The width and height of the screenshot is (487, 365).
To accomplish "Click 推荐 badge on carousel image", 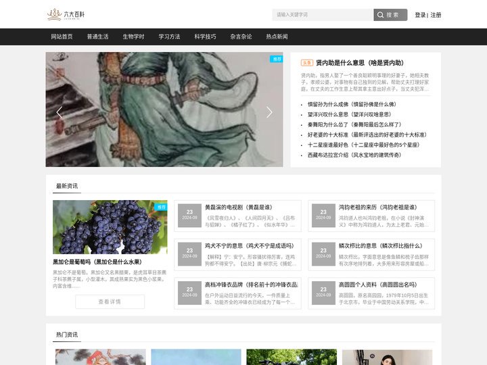I will [x=277, y=59].
